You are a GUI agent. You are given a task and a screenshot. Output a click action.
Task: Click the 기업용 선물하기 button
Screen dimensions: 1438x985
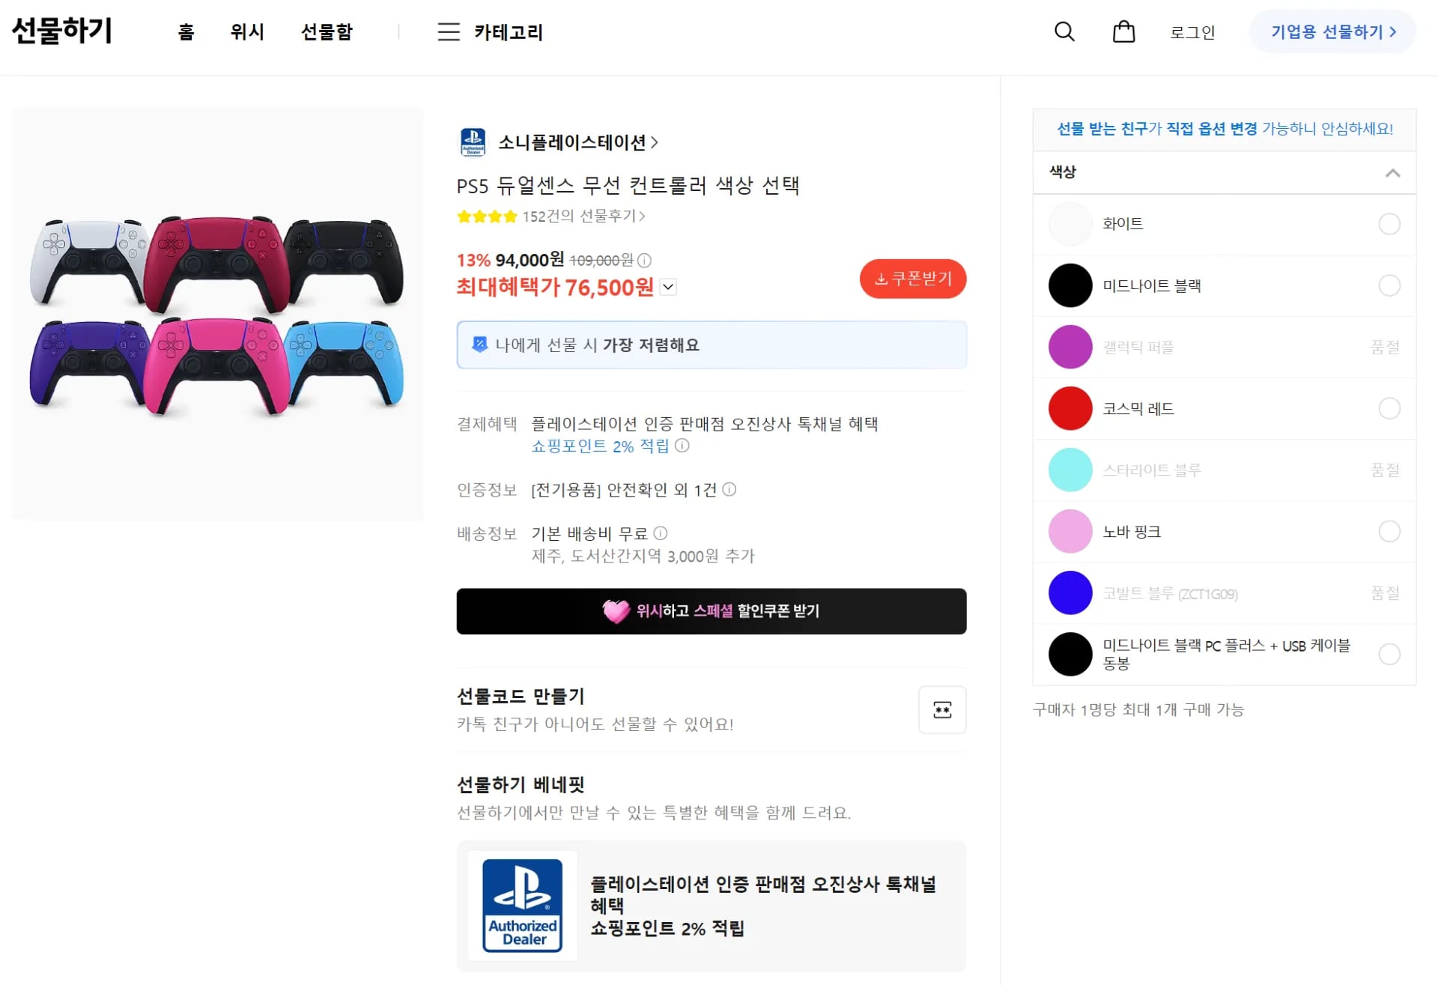pos(1332,31)
